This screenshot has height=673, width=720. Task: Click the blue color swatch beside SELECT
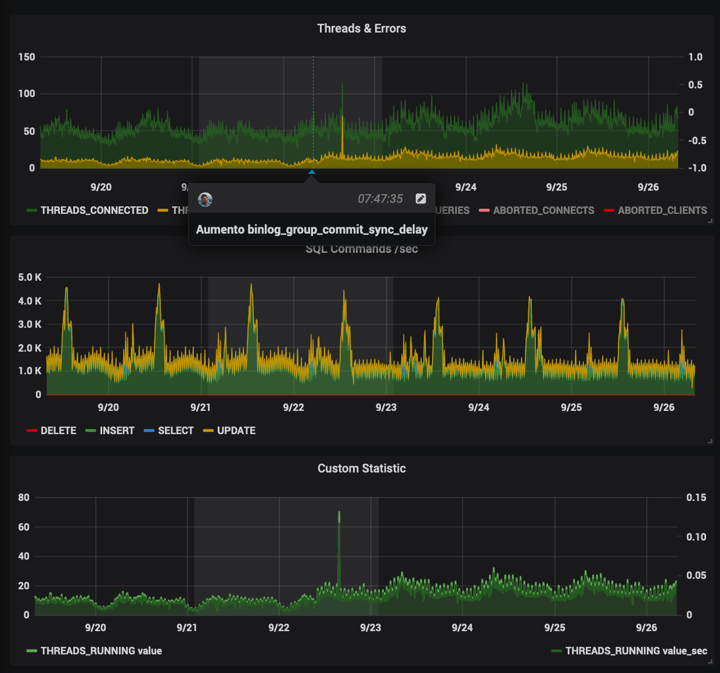tap(149, 431)
